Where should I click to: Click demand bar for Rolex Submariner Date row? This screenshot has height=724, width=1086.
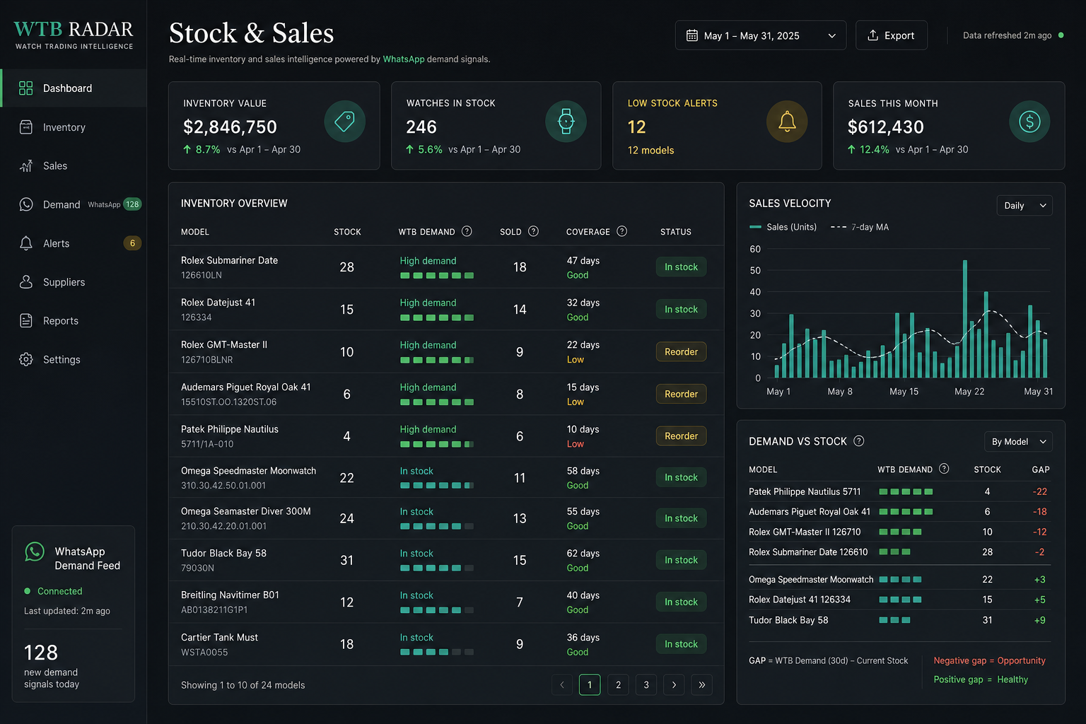(x=437, y=276)
